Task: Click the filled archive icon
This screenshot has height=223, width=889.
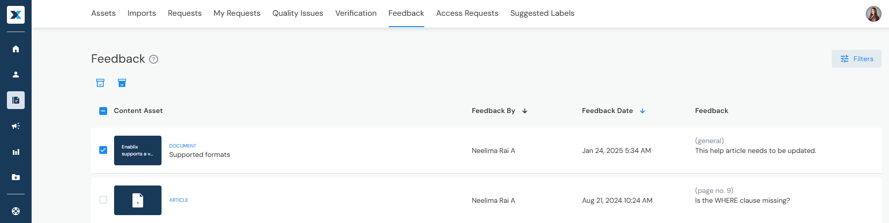Action: tap(122, 83)
